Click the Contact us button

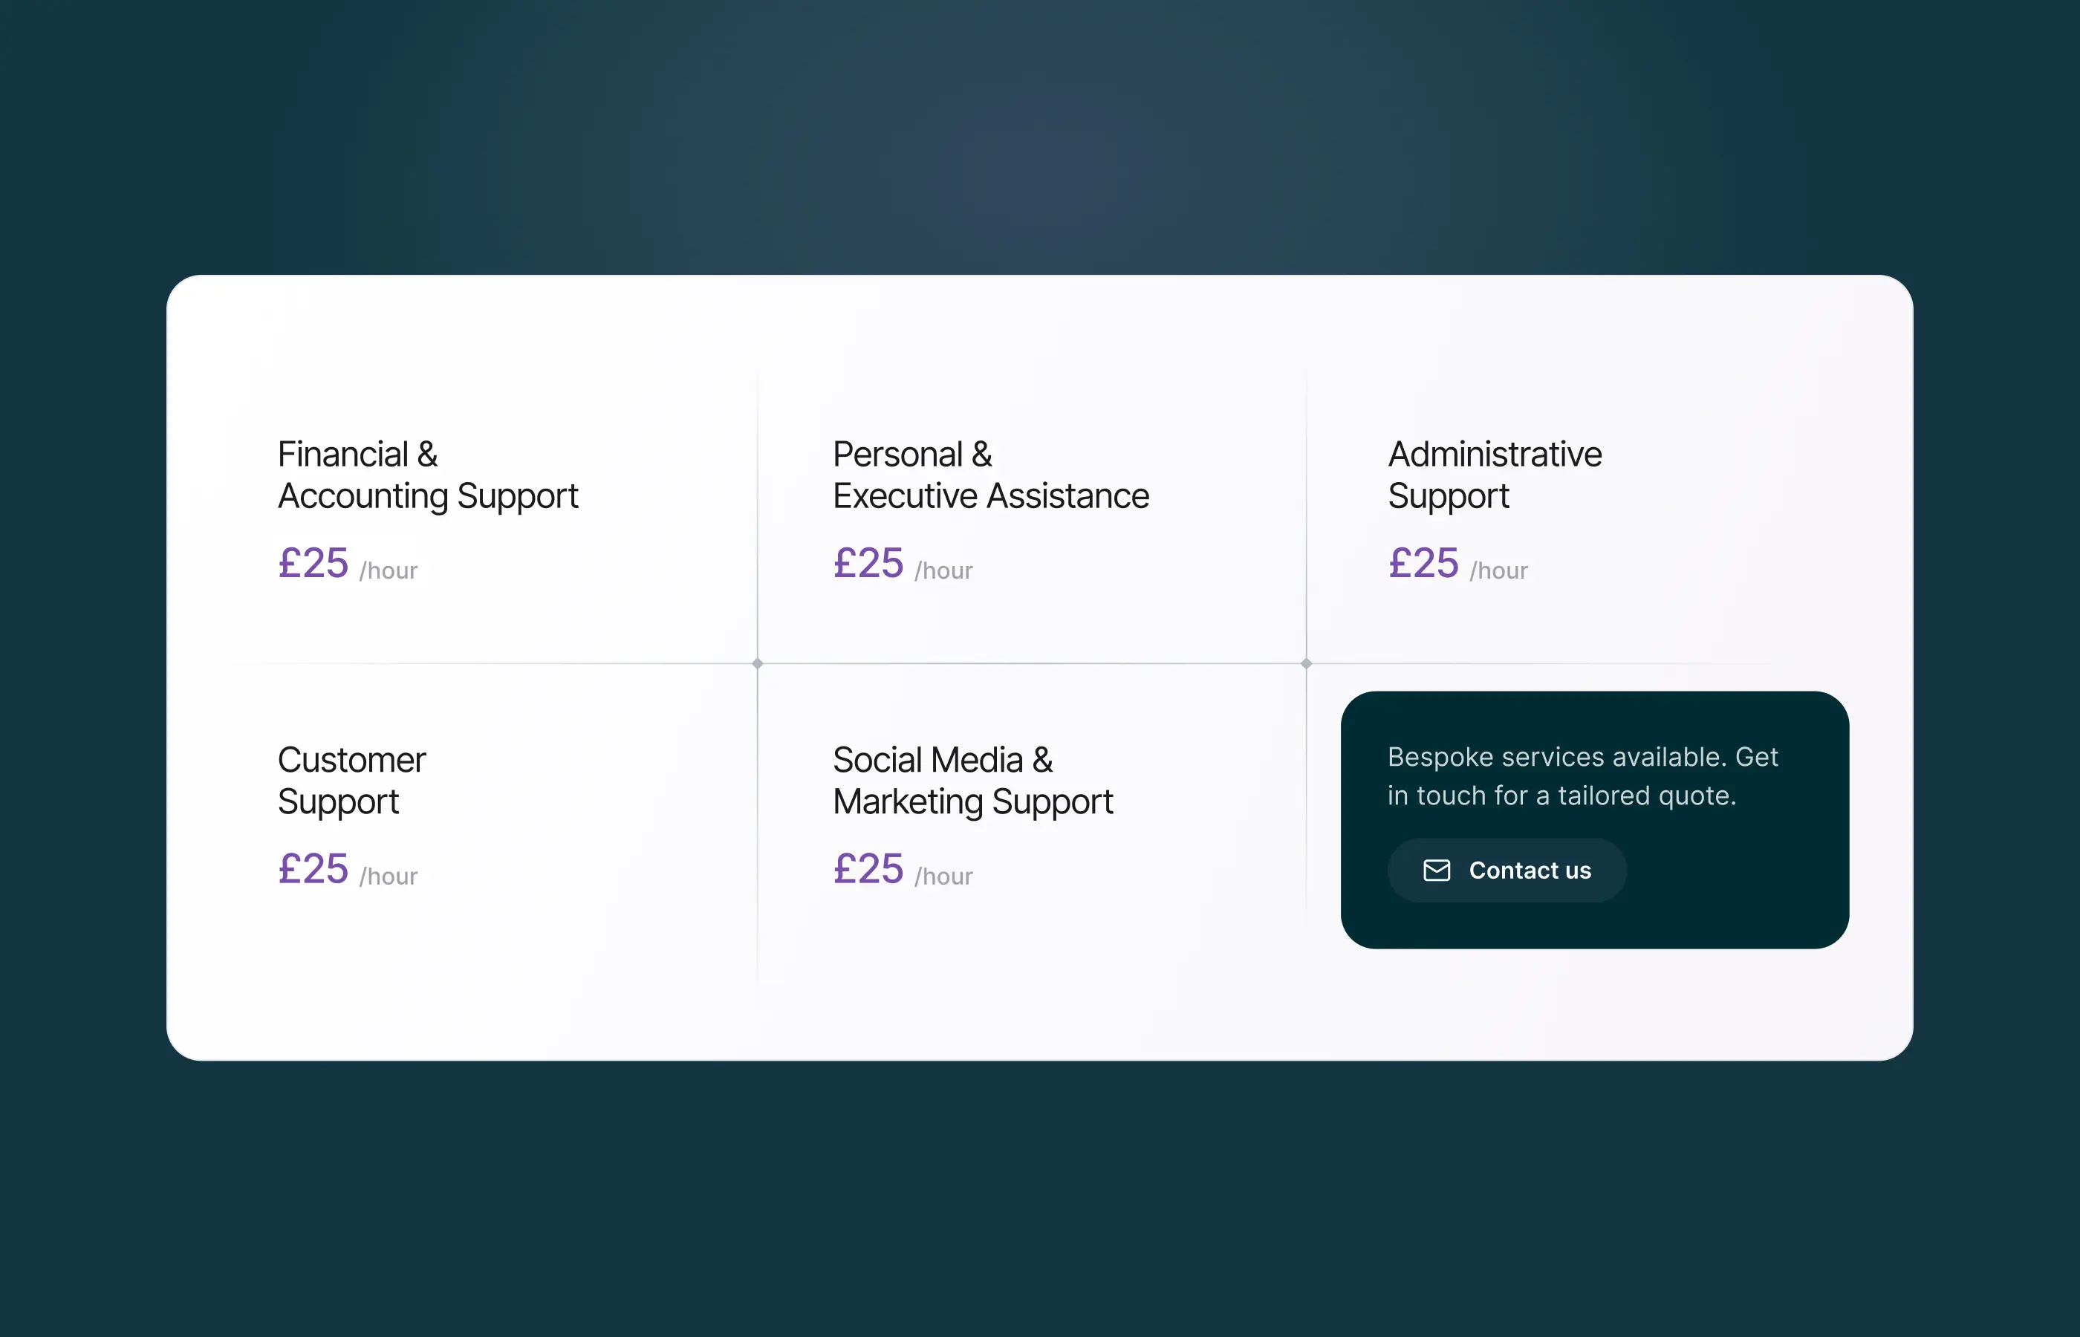(x=1507, y=870)
